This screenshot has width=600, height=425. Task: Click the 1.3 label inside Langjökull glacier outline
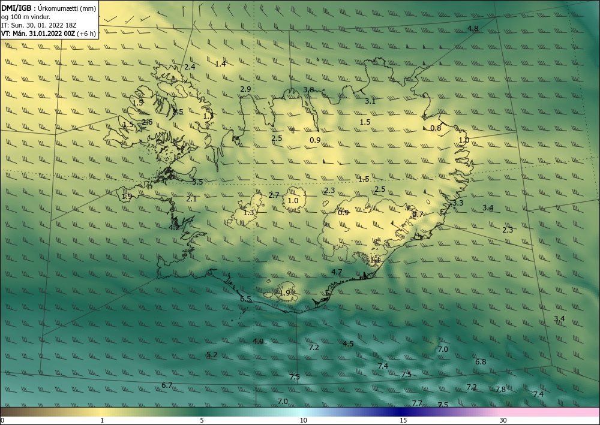click(249, 212)
